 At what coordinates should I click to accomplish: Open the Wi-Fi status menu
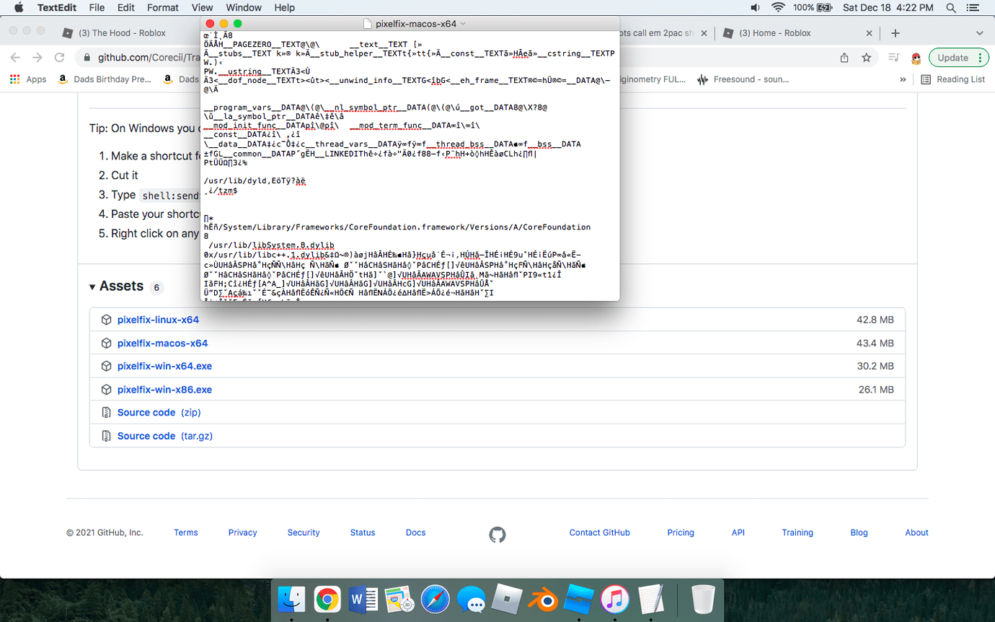pos(779,8)
